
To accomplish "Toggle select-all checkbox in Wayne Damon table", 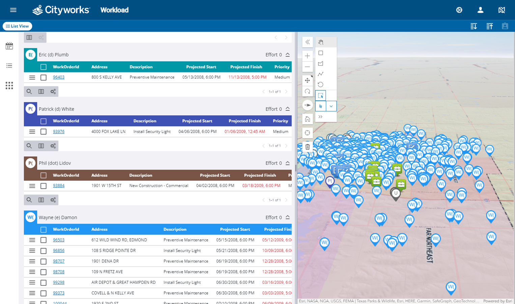I will click(44, 230).
